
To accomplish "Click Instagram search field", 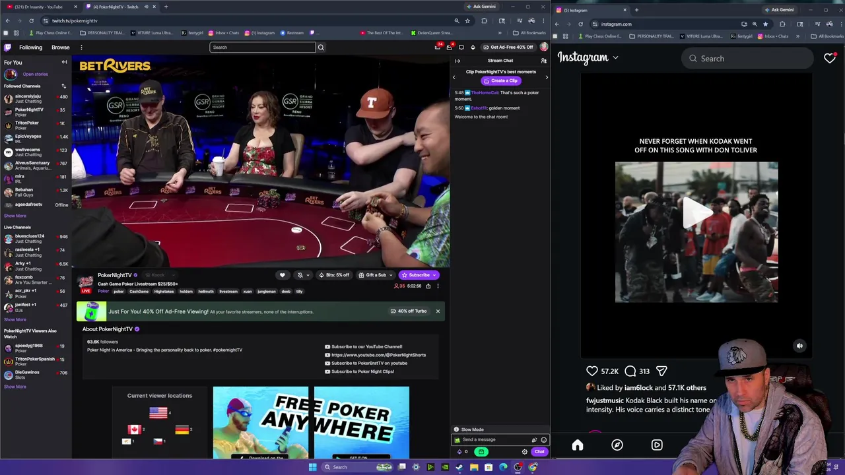I will pyautogui.click(x=747, y=59).
